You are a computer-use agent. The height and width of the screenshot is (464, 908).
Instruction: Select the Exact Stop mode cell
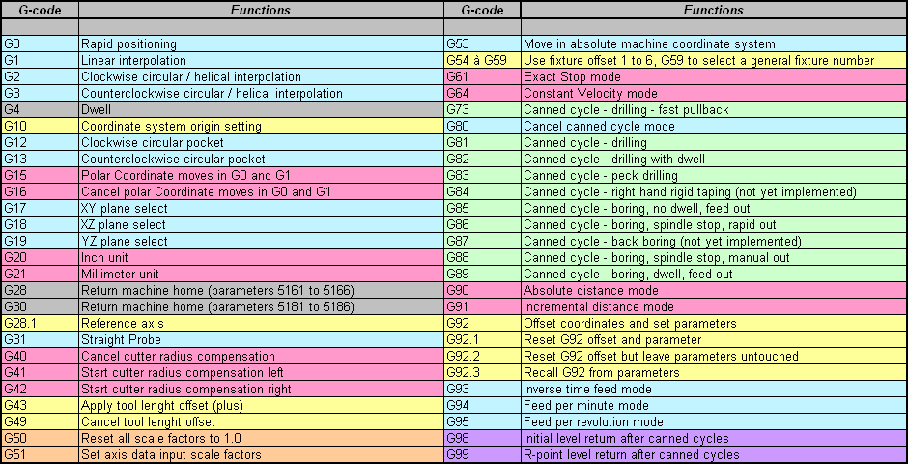714,76
